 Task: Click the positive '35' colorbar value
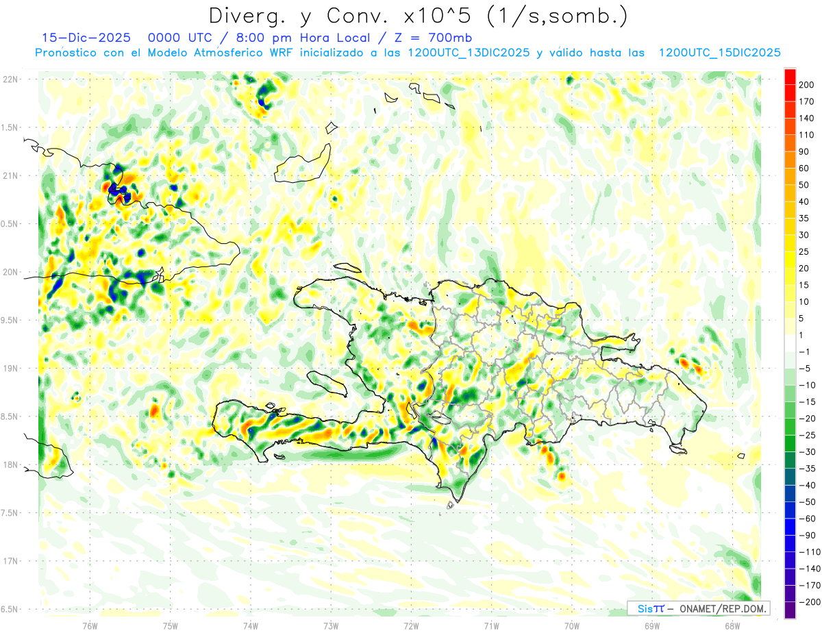click(806, 219)
